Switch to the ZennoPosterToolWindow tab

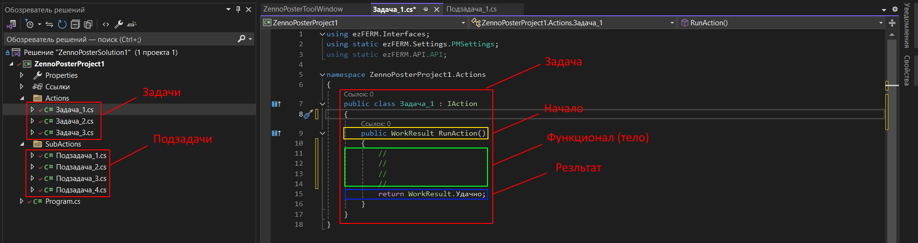[x=303, y=9]
